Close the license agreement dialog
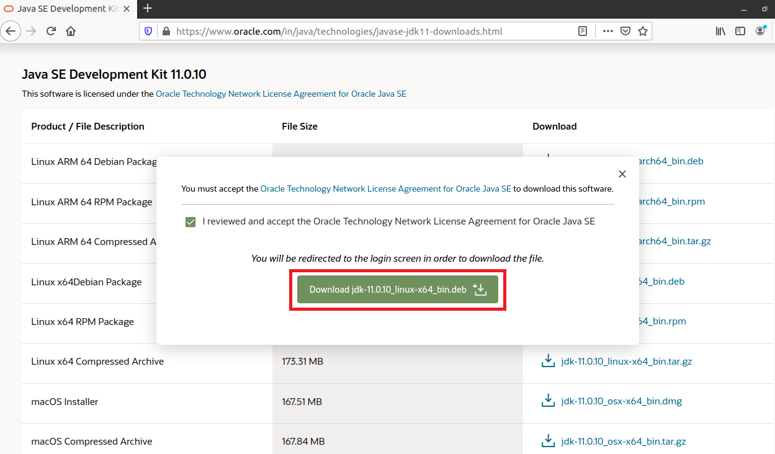The width and height of the screenshot is (775, 454). (x=622, y=174)
